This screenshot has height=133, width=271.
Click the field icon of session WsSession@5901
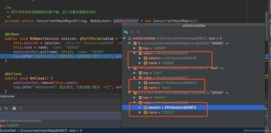145,107
